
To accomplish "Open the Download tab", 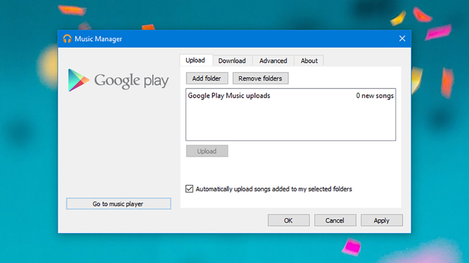I will pyautogui.click(x=232, y=61).
